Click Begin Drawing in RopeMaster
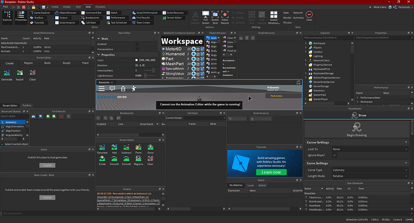Viewport: 414px width, 223px height. 356,129
